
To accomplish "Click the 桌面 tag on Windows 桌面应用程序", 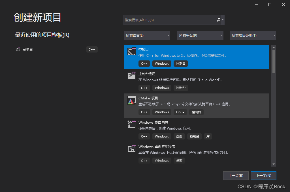I will click(179, 161).
